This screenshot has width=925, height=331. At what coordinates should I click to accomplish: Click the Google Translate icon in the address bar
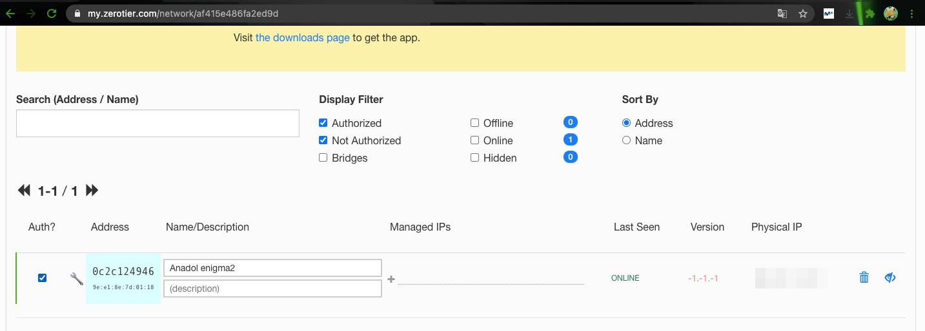pyautogui.click(x=782, y=14)
